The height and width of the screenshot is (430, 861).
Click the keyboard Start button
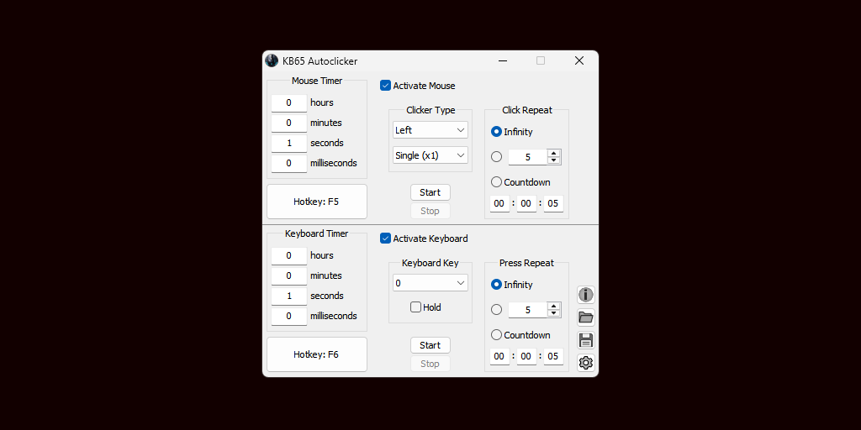(430, 345)
